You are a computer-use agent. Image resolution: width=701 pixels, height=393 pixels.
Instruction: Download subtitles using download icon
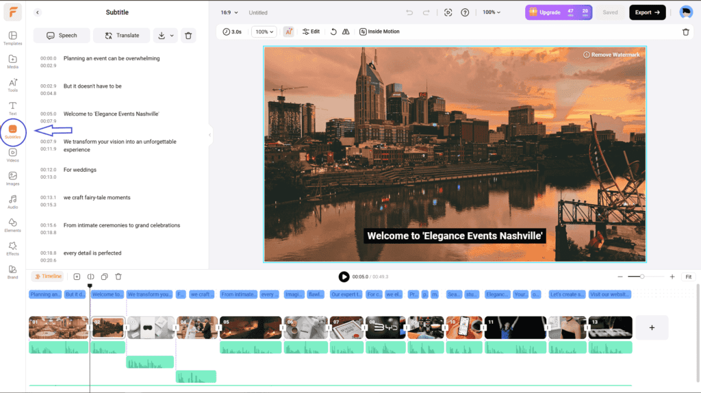(162, 36)
